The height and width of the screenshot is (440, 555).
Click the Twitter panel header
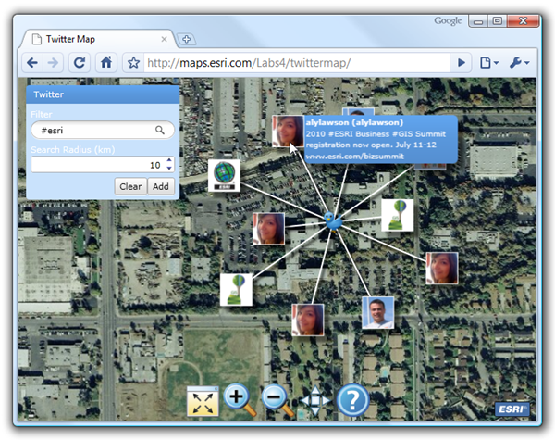pos(103,94)
